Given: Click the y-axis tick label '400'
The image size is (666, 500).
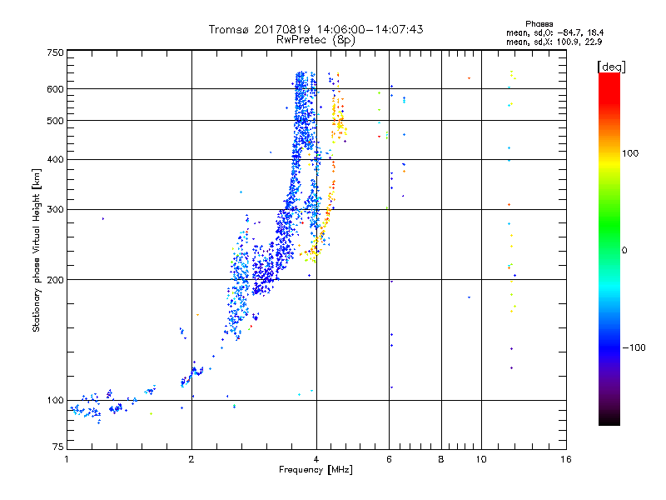Looking at the screenshot, I should [x=55, y=159].
